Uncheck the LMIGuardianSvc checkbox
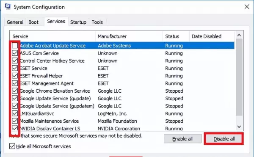254x157 pixels. (15, 113)
